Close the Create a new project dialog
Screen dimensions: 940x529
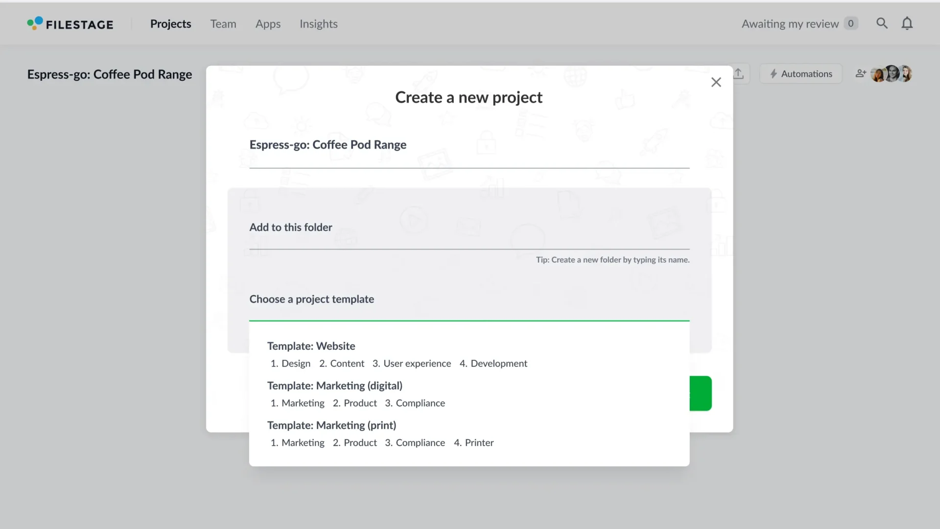pyautogui.click(x=716, y=82)
